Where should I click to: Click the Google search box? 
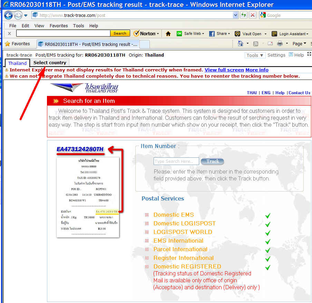[x=289, y=15]
